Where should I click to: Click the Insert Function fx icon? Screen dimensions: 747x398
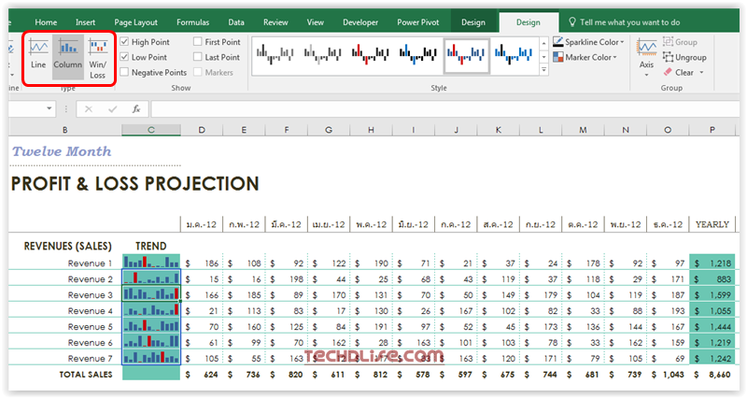[136, 109]
